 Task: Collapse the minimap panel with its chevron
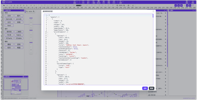point(25,77)
